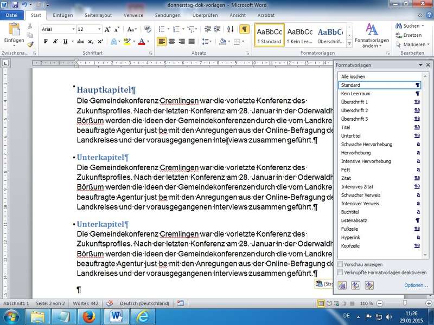Click the zoom slider handle in the status bar
The image size is (434, 325).
405,303
